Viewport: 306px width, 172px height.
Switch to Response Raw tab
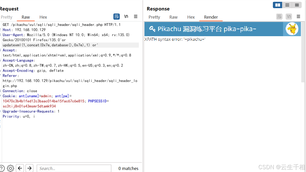pyautogui.click(x=174, y=17)
